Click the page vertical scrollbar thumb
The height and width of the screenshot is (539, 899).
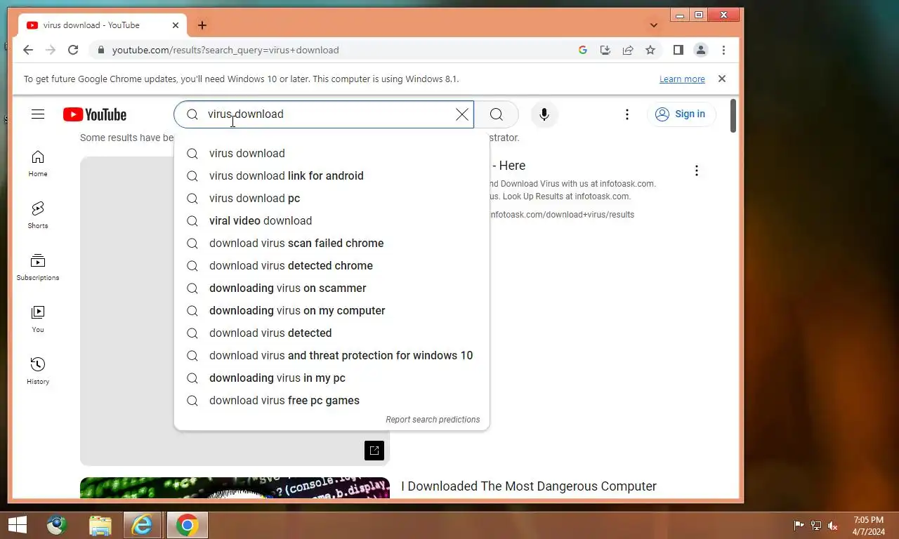click(x=733, y=116)
